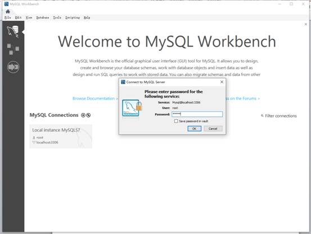Select the MySQL connections dolphin sidebar icon
This screenshot has height=234, width=311.
click(13, 31)
